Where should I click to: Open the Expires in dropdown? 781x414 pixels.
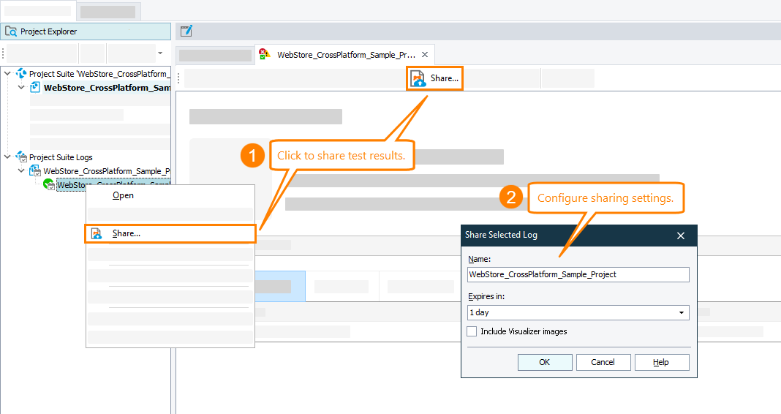point(682,312)
